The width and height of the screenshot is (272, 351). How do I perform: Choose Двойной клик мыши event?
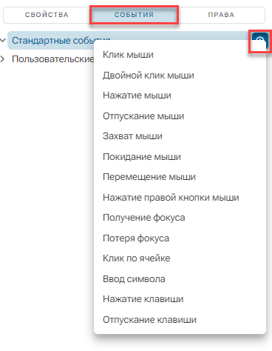click(180, 75)
